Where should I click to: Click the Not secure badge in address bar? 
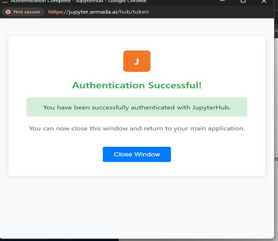(23, 12)
